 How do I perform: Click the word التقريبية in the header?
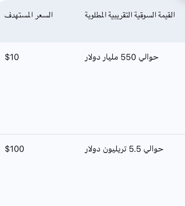pos(116,15)
